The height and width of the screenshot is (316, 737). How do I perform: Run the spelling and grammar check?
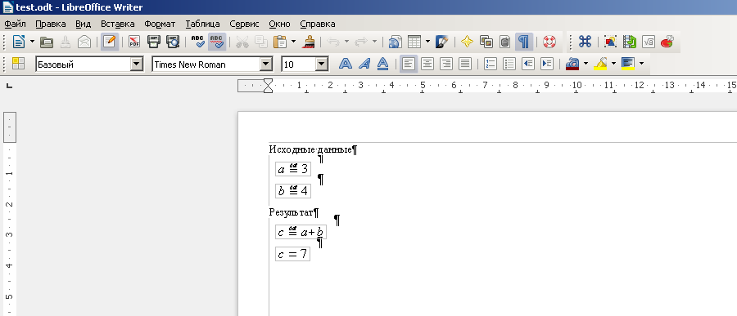(198, 42)
